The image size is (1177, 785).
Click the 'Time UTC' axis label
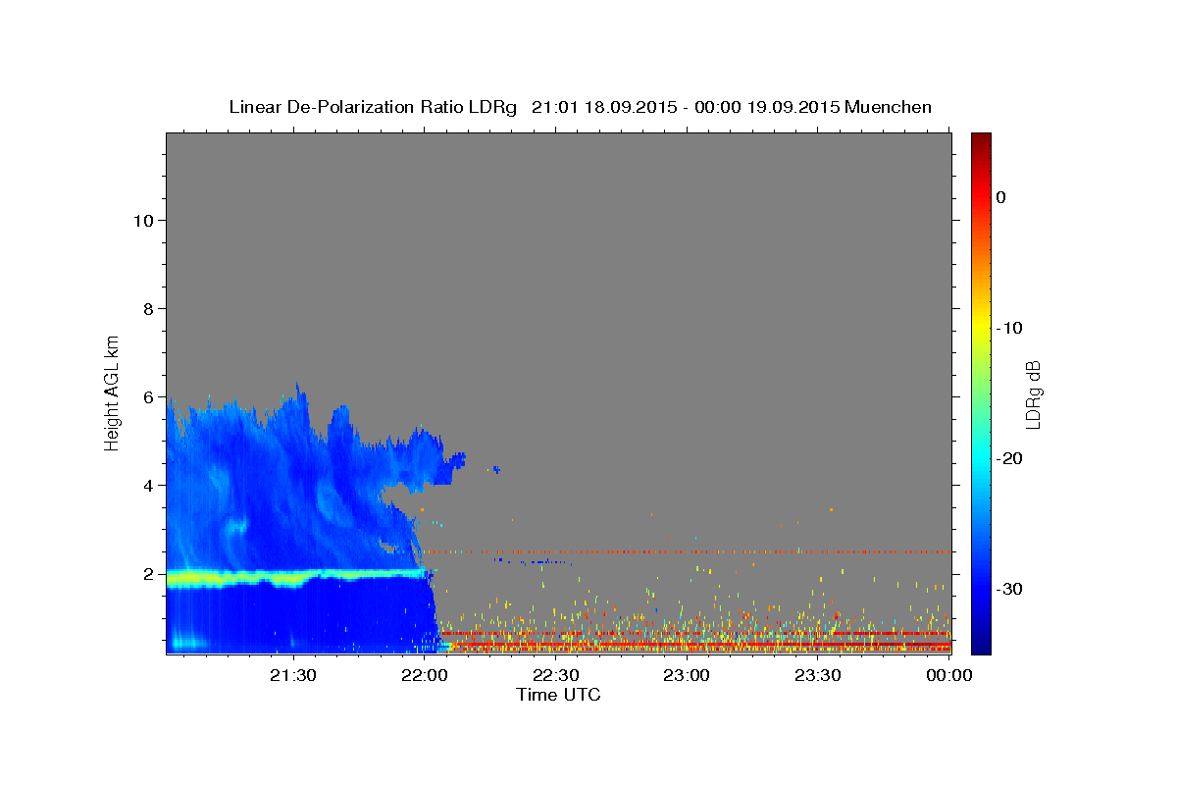(x=558, y=695)
